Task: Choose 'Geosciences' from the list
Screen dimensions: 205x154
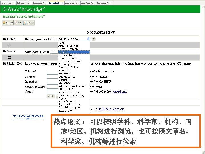Action: coord(74,71)
